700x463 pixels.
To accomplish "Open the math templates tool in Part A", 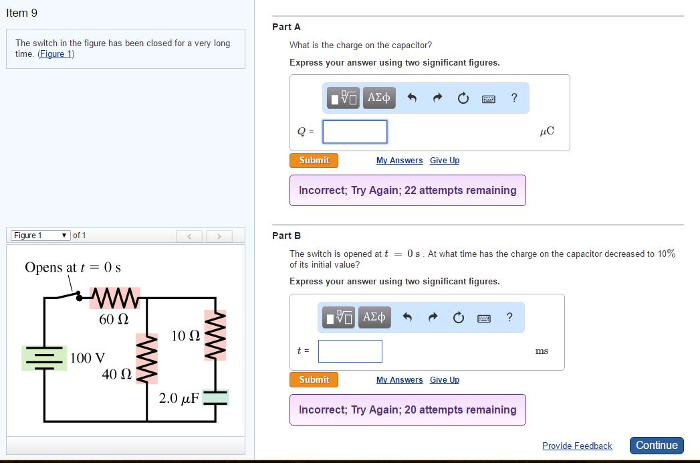I will 343,98.
